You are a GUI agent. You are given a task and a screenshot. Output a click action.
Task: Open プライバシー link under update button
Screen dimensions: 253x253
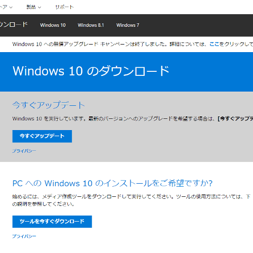click(24, 151)
